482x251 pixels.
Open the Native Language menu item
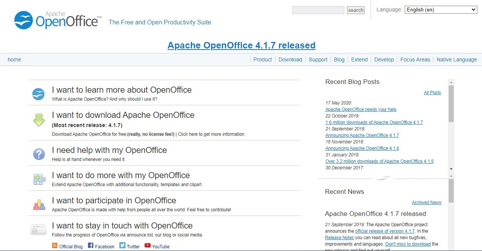point(457,60)
